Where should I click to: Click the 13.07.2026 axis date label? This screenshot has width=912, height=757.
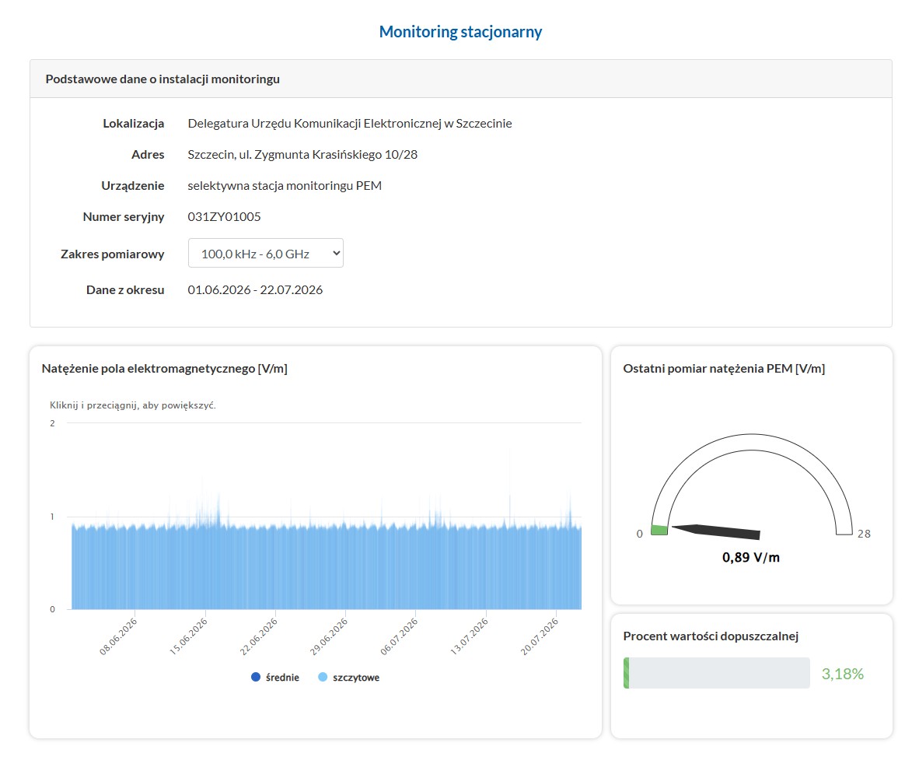click(470, 636)
